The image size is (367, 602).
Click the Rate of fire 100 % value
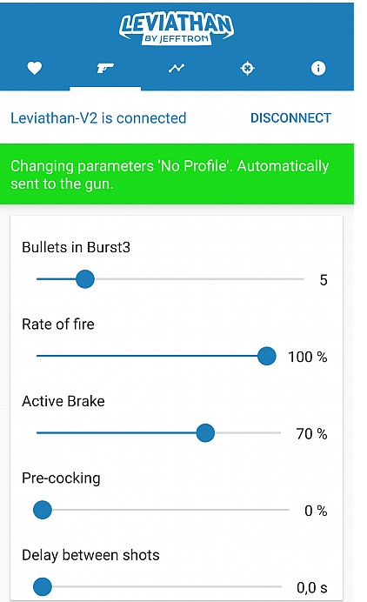click(x=308, y=357)
